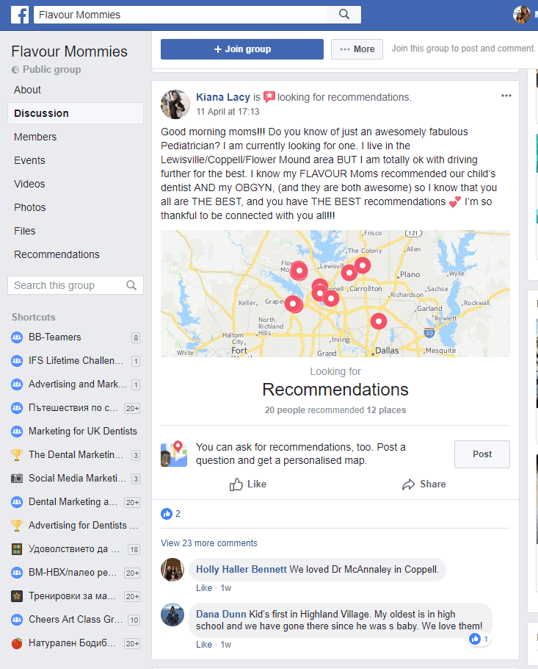Click the thumbs-up Like icon under post

coord(236,484)
